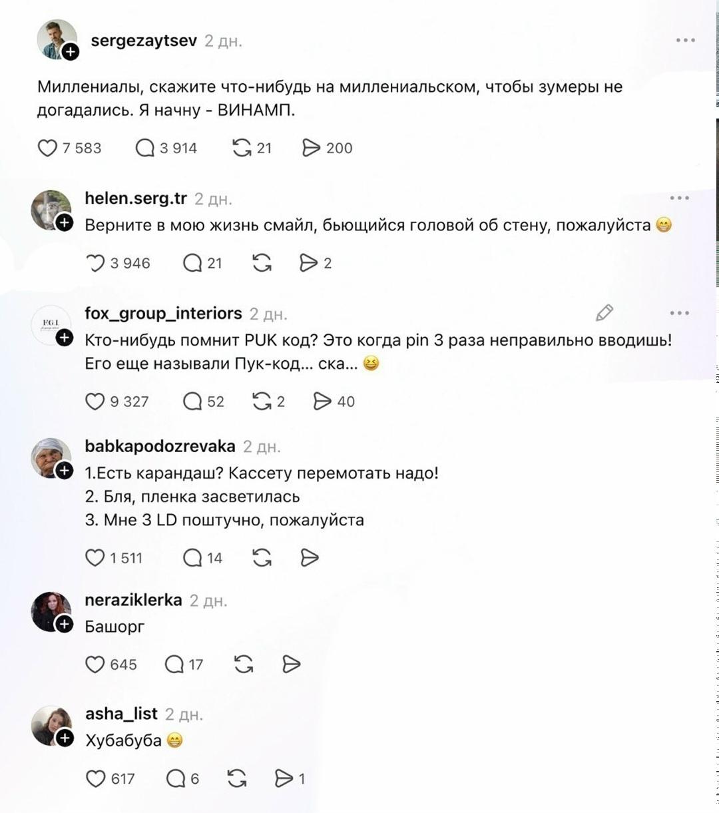This screenshot has width=719, height=813.
Task: View the 3 914 comments count
Action: (176, 148)
